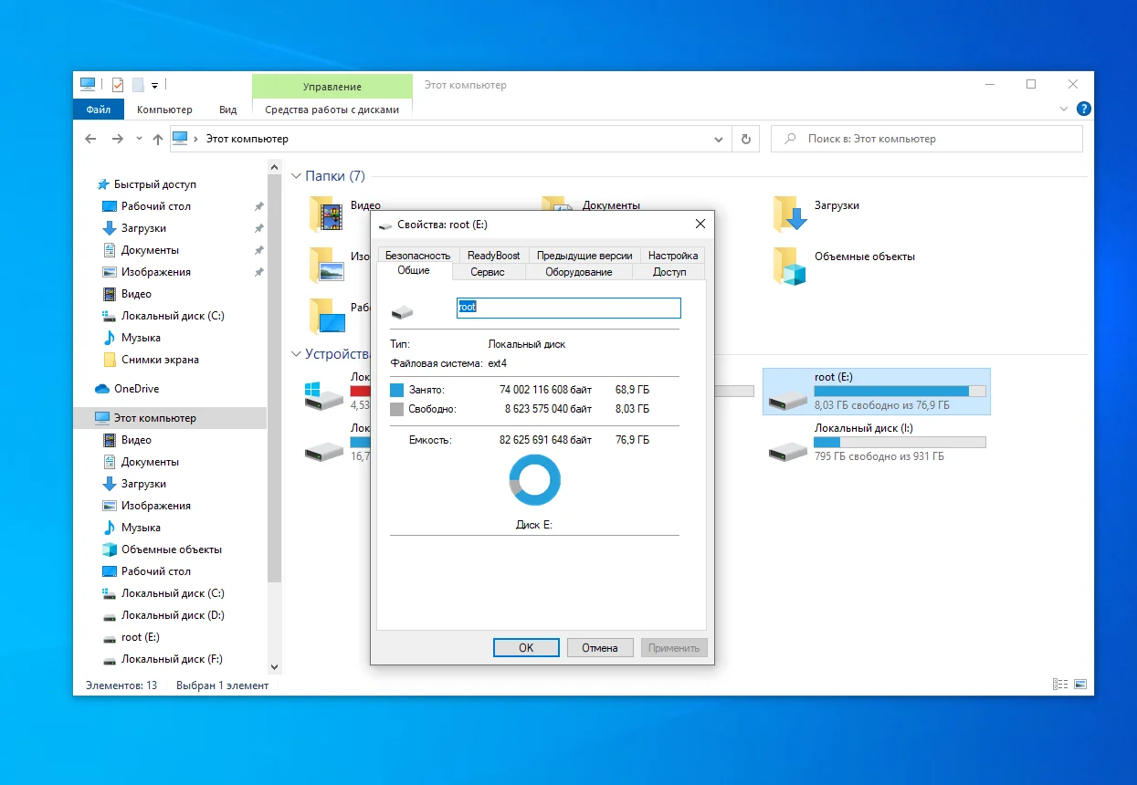Click the Применить button
The width and height of the screenshot is (1137, 785).
click(x=674, y=647)
